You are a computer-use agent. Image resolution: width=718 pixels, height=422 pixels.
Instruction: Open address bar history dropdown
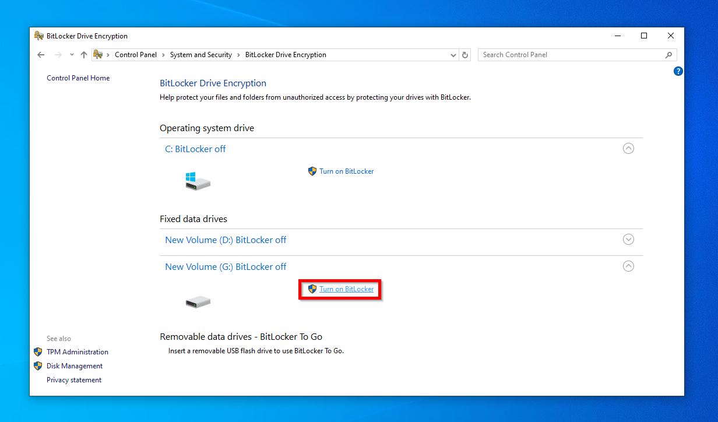tap(453, 55)
